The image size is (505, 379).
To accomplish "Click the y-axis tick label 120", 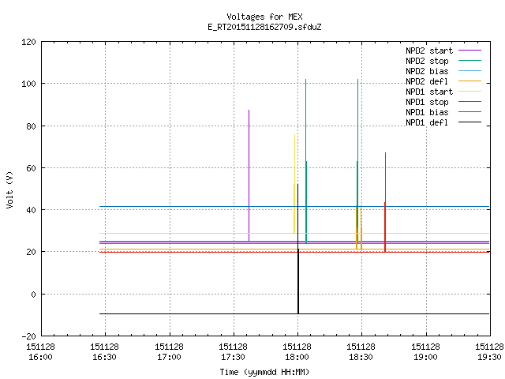I will click(x=28, y=42).
